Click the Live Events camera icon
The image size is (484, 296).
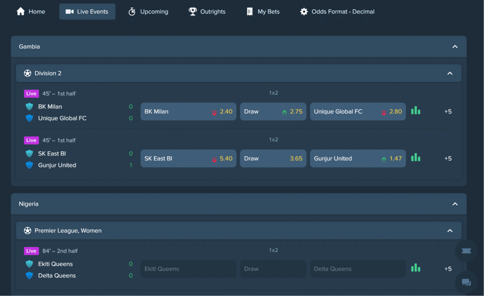point(69,12)
